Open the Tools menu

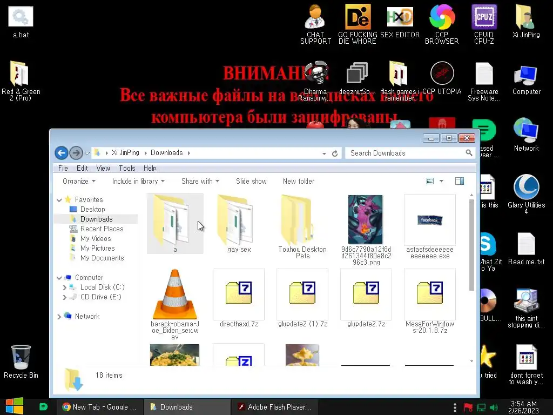click(x=127, y=169)
